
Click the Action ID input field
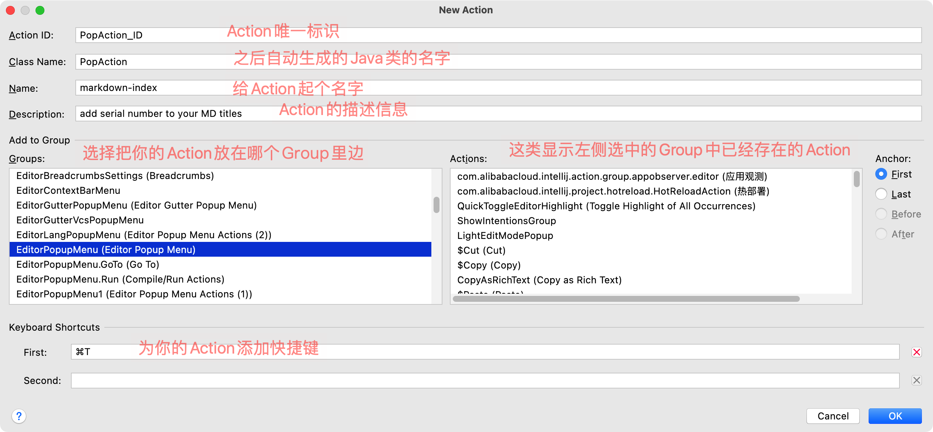coord(259,35)
